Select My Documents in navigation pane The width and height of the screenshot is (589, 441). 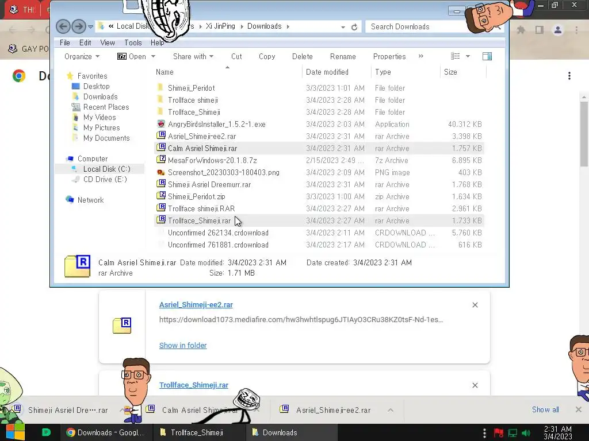click(x=106, y=138)
